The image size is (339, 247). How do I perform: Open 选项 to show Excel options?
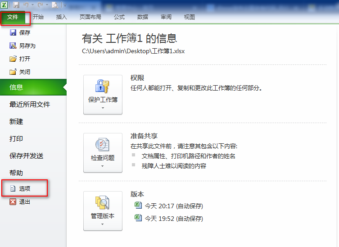point(20,188)
